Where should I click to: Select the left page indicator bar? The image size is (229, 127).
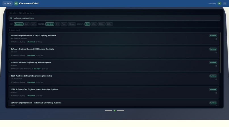109,111
